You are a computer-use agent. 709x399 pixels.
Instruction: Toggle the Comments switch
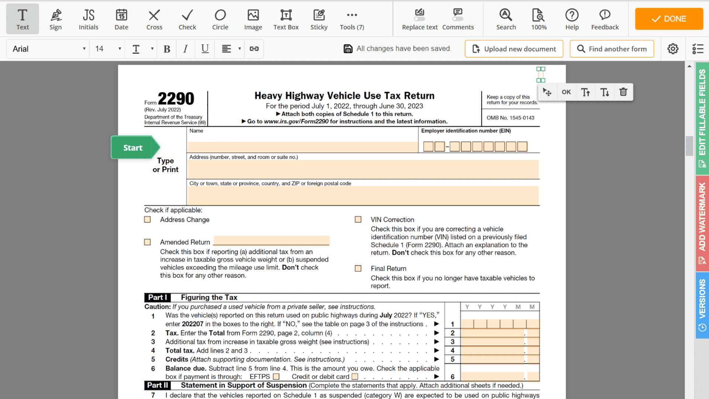(x=458, y=18)
